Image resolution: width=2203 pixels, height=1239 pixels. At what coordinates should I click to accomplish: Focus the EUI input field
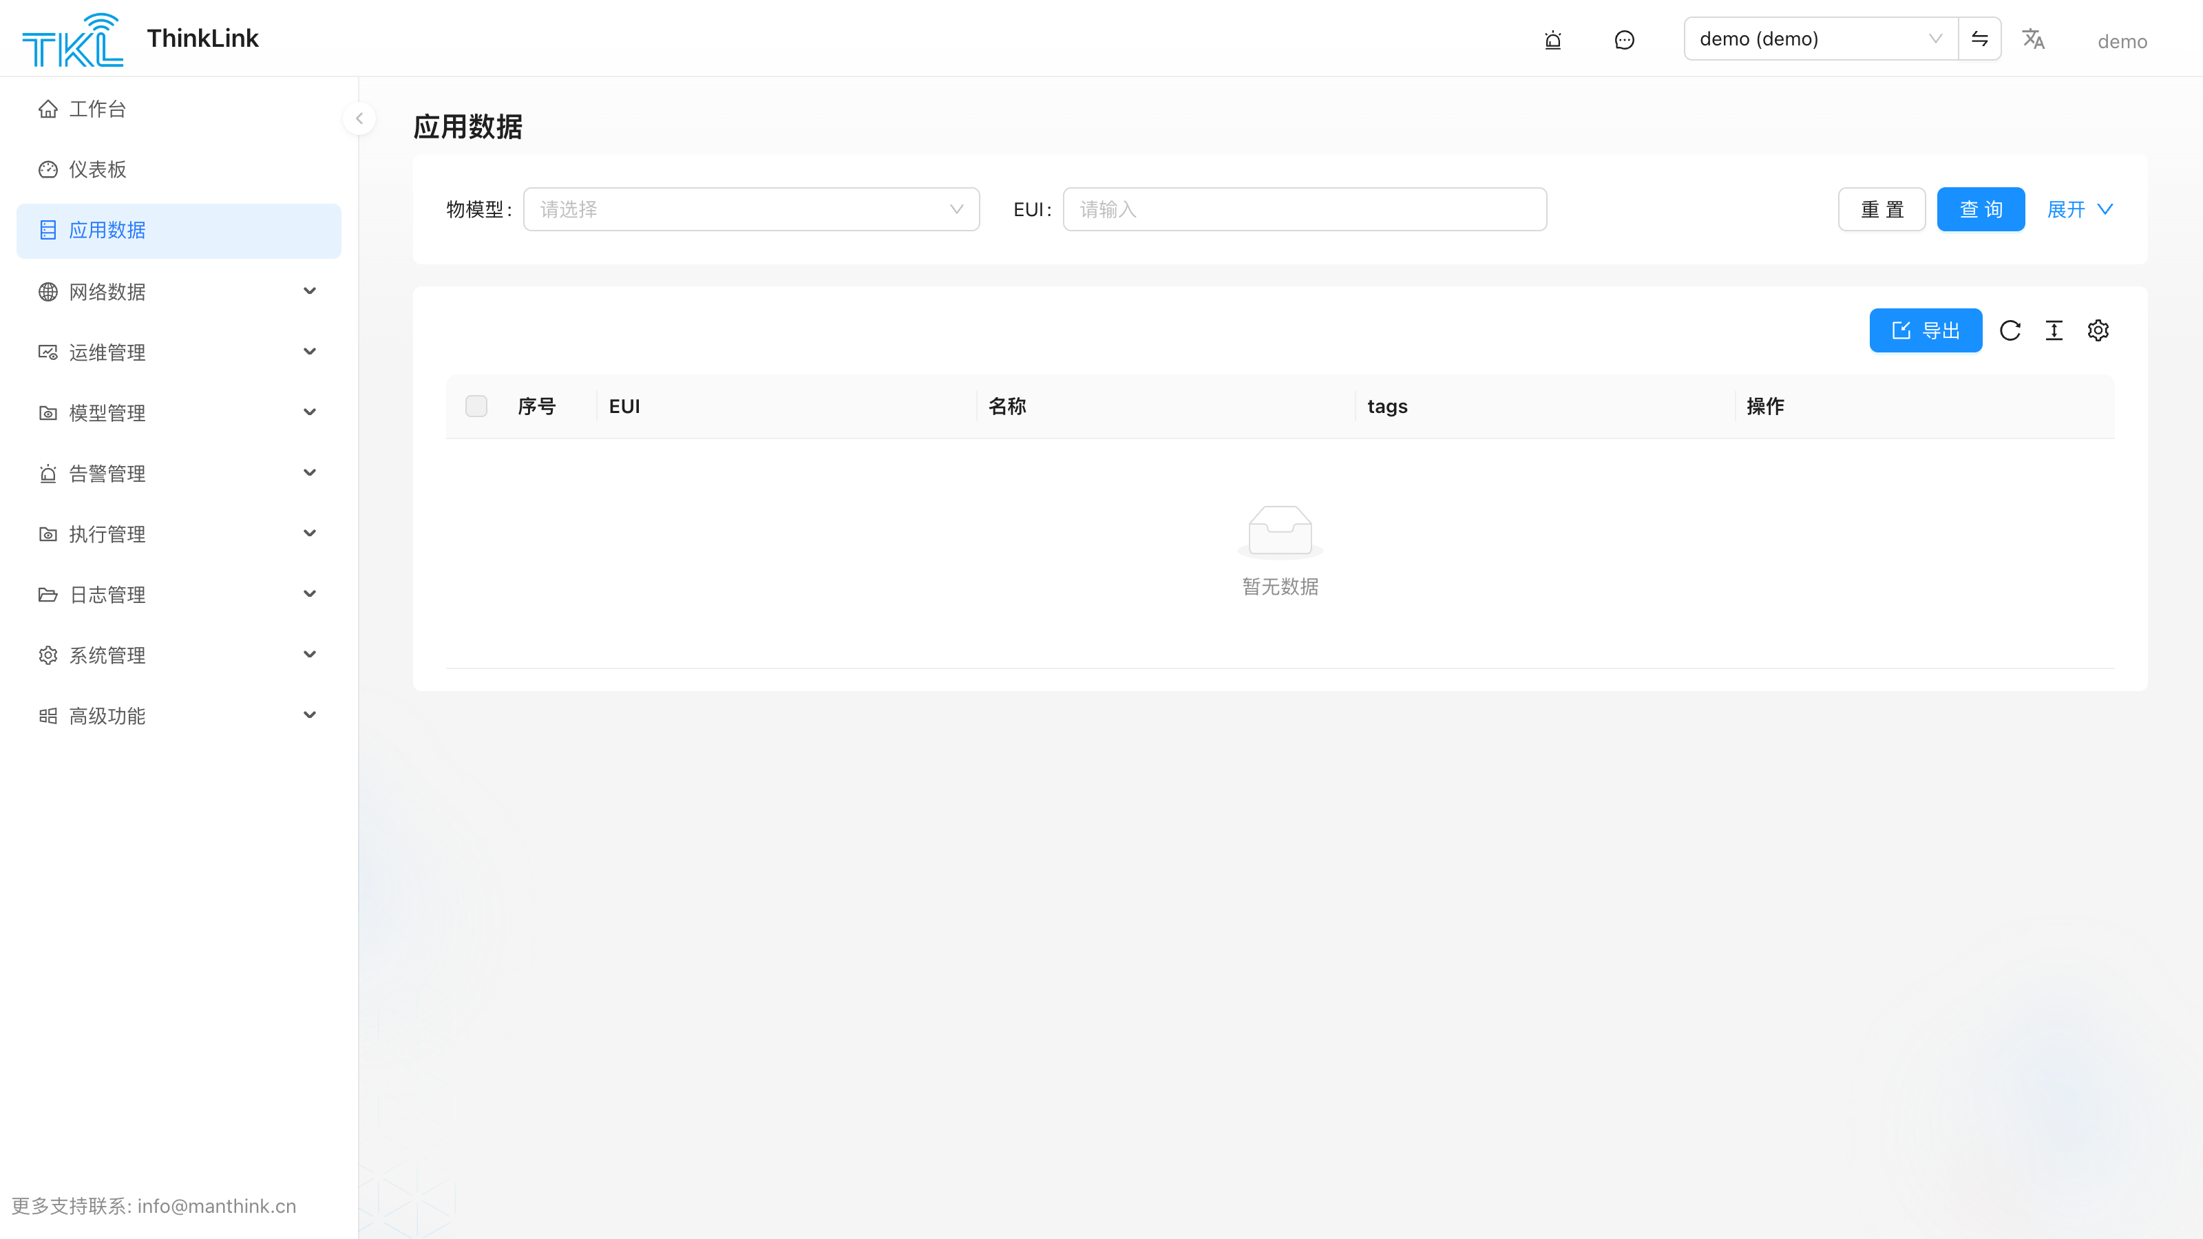(1304, 209)
